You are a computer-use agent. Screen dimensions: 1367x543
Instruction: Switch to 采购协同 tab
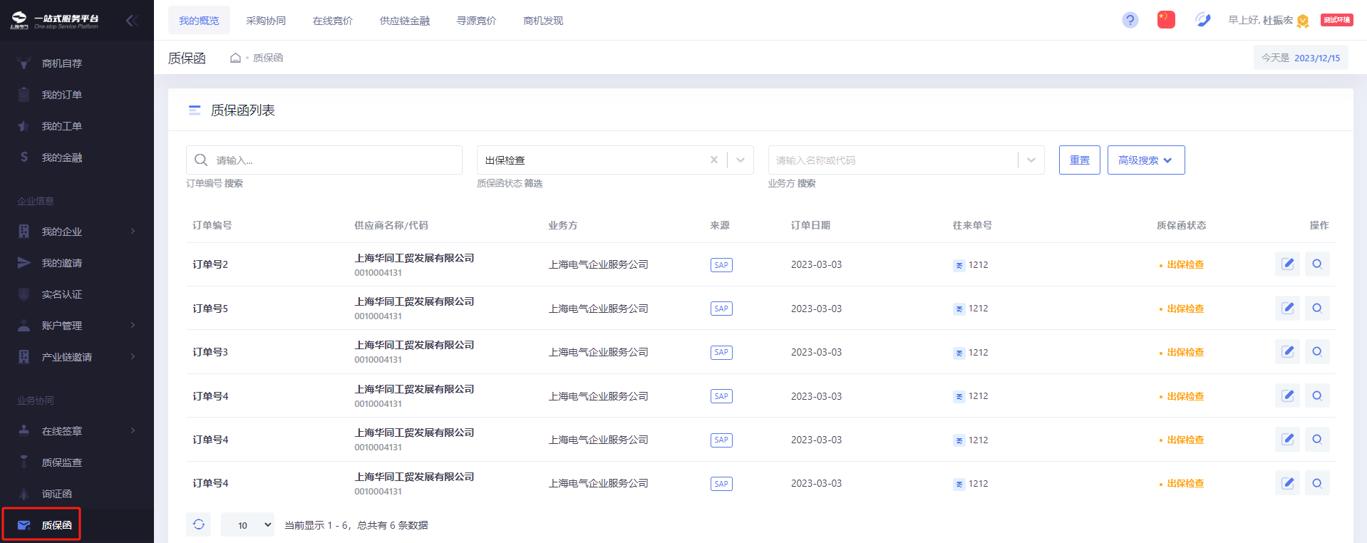point(266,21)
